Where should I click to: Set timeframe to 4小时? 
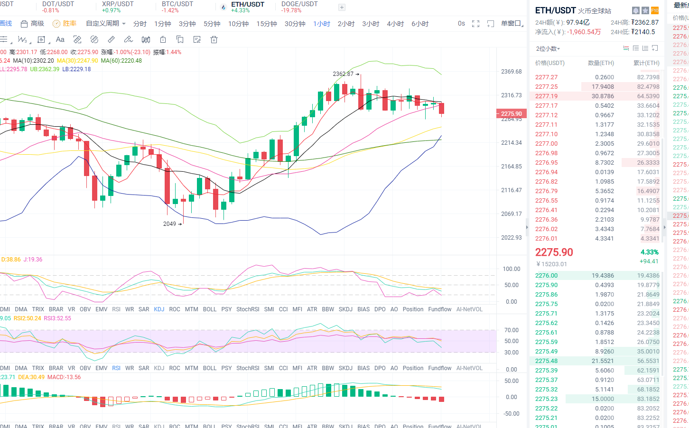click(395, 24)
